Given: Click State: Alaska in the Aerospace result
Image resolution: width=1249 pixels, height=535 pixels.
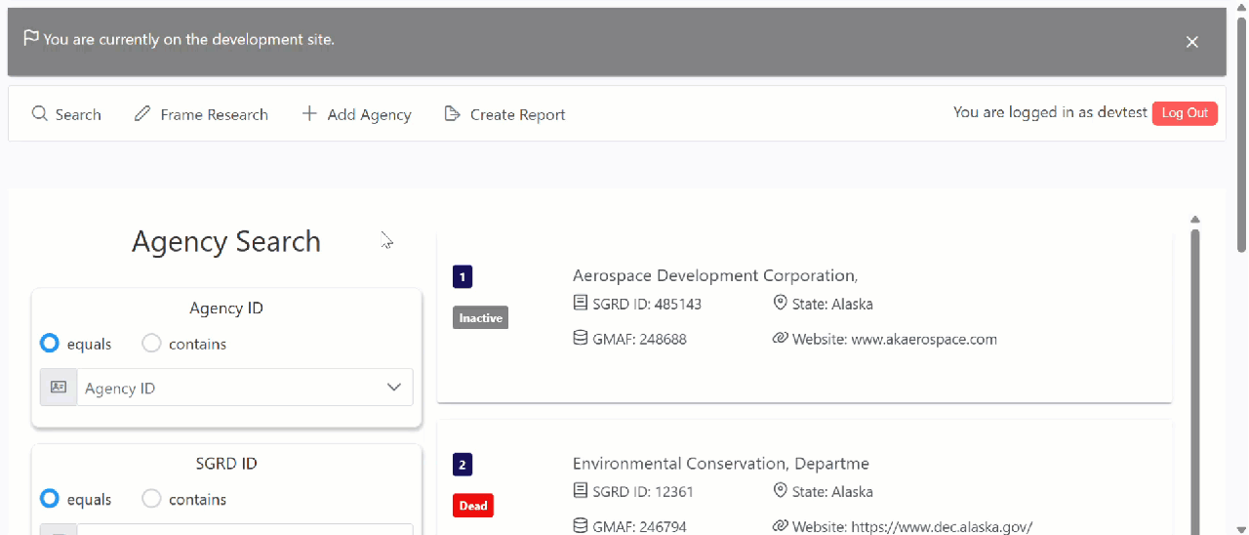Looking at the screenshot, I should click(x=832, y=304).
